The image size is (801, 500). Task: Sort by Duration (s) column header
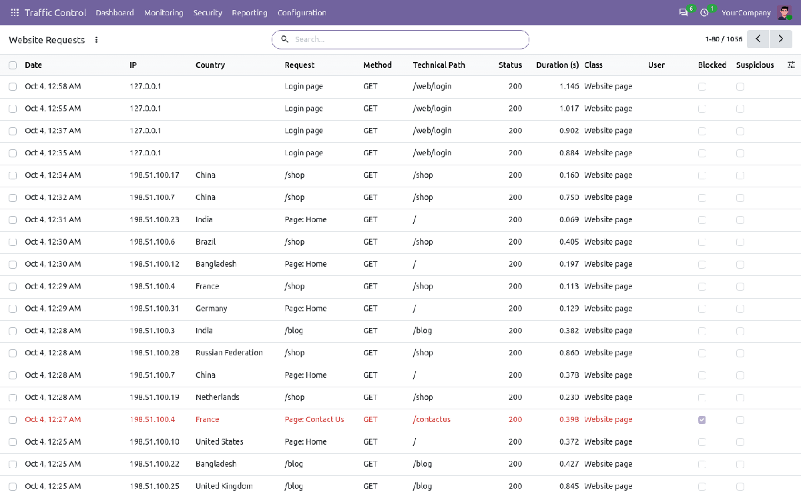pos(557,65)
